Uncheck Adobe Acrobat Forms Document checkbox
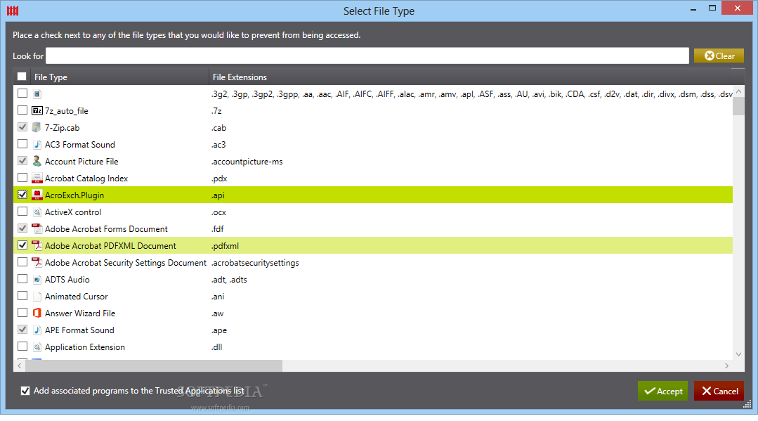758x421 pixels. coord(22,228)
